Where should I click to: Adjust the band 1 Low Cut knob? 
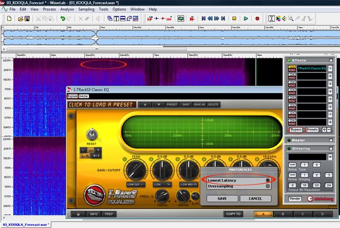[136, 170]
